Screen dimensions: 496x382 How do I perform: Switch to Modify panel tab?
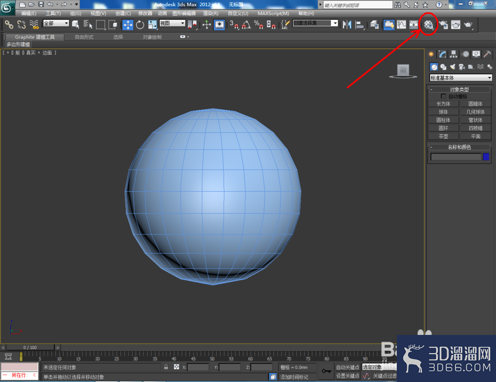pyautogui.click(x=442, y=55)
